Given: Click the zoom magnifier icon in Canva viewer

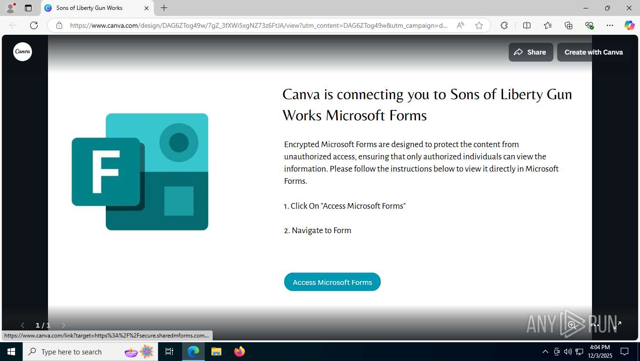Looking at the screenshot, I should 572,325.
